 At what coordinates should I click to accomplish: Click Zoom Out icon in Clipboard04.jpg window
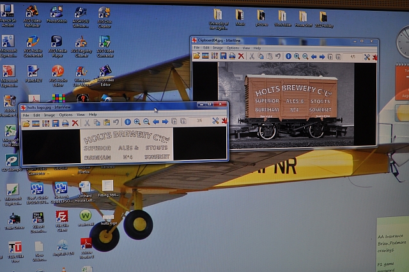[305, 56]
